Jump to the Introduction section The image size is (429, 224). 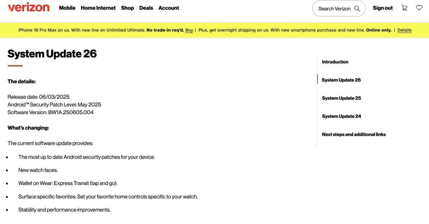point(335,62)
